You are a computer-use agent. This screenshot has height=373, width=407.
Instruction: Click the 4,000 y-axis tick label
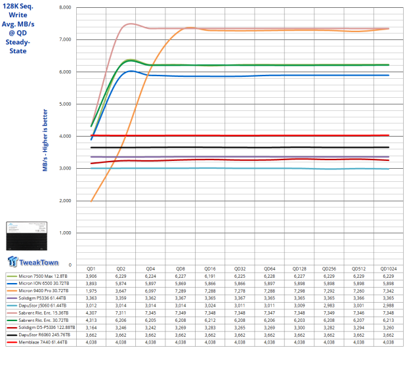tap(65, 136)
